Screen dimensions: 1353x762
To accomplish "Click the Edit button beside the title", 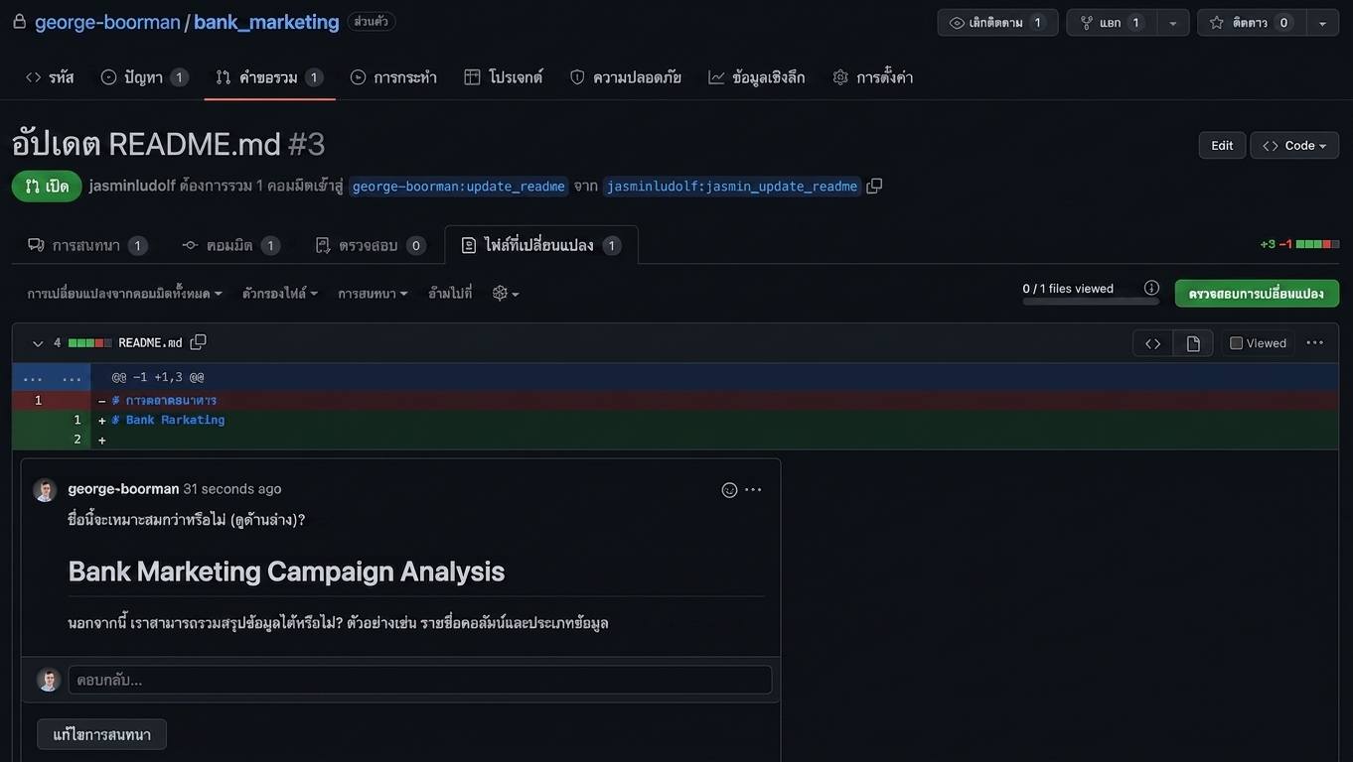I will (x=1222, y=145).
